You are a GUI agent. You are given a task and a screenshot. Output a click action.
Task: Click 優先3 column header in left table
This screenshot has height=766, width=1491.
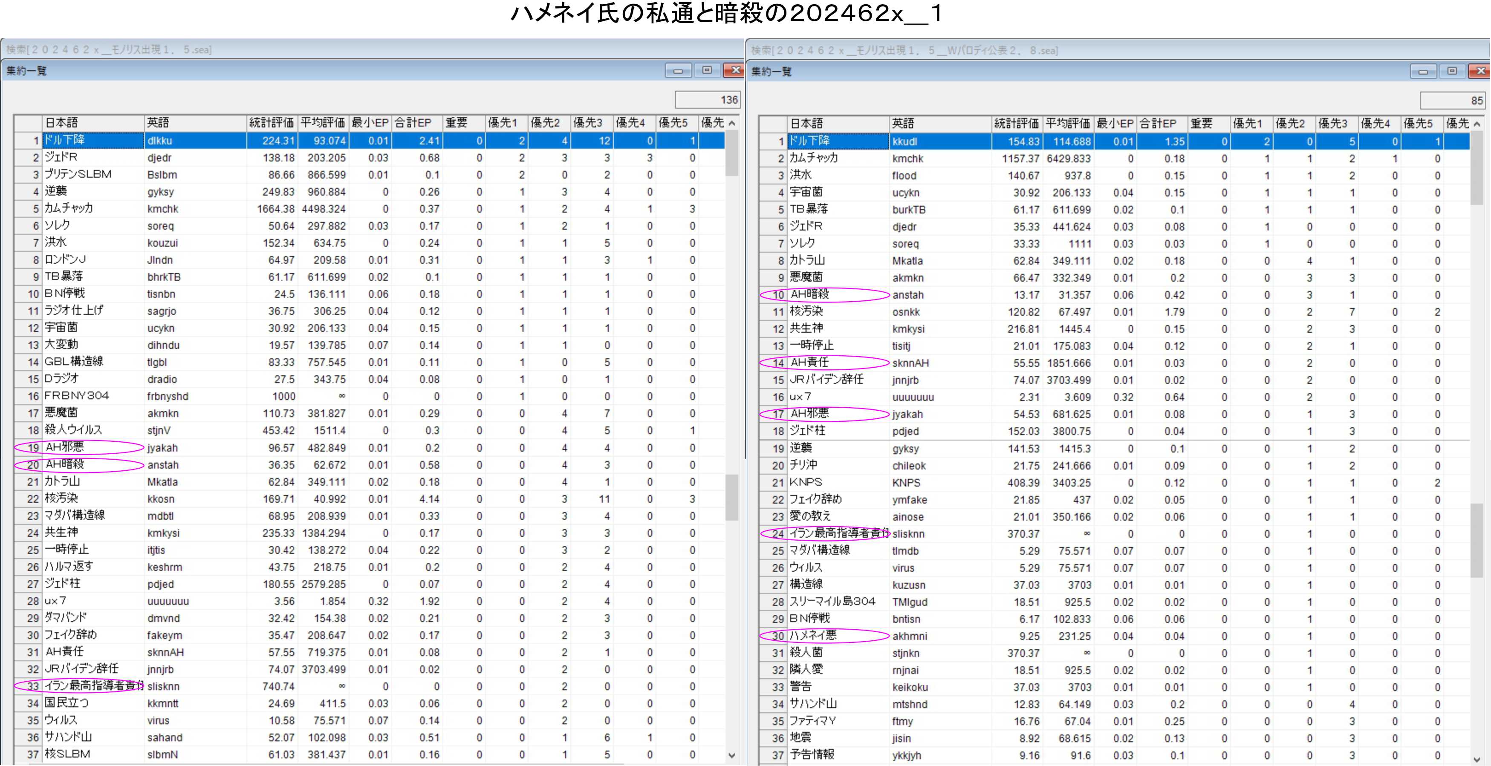pos(592,123)
